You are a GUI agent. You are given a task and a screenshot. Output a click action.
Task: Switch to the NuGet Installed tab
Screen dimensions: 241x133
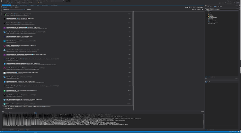[11, 7]
